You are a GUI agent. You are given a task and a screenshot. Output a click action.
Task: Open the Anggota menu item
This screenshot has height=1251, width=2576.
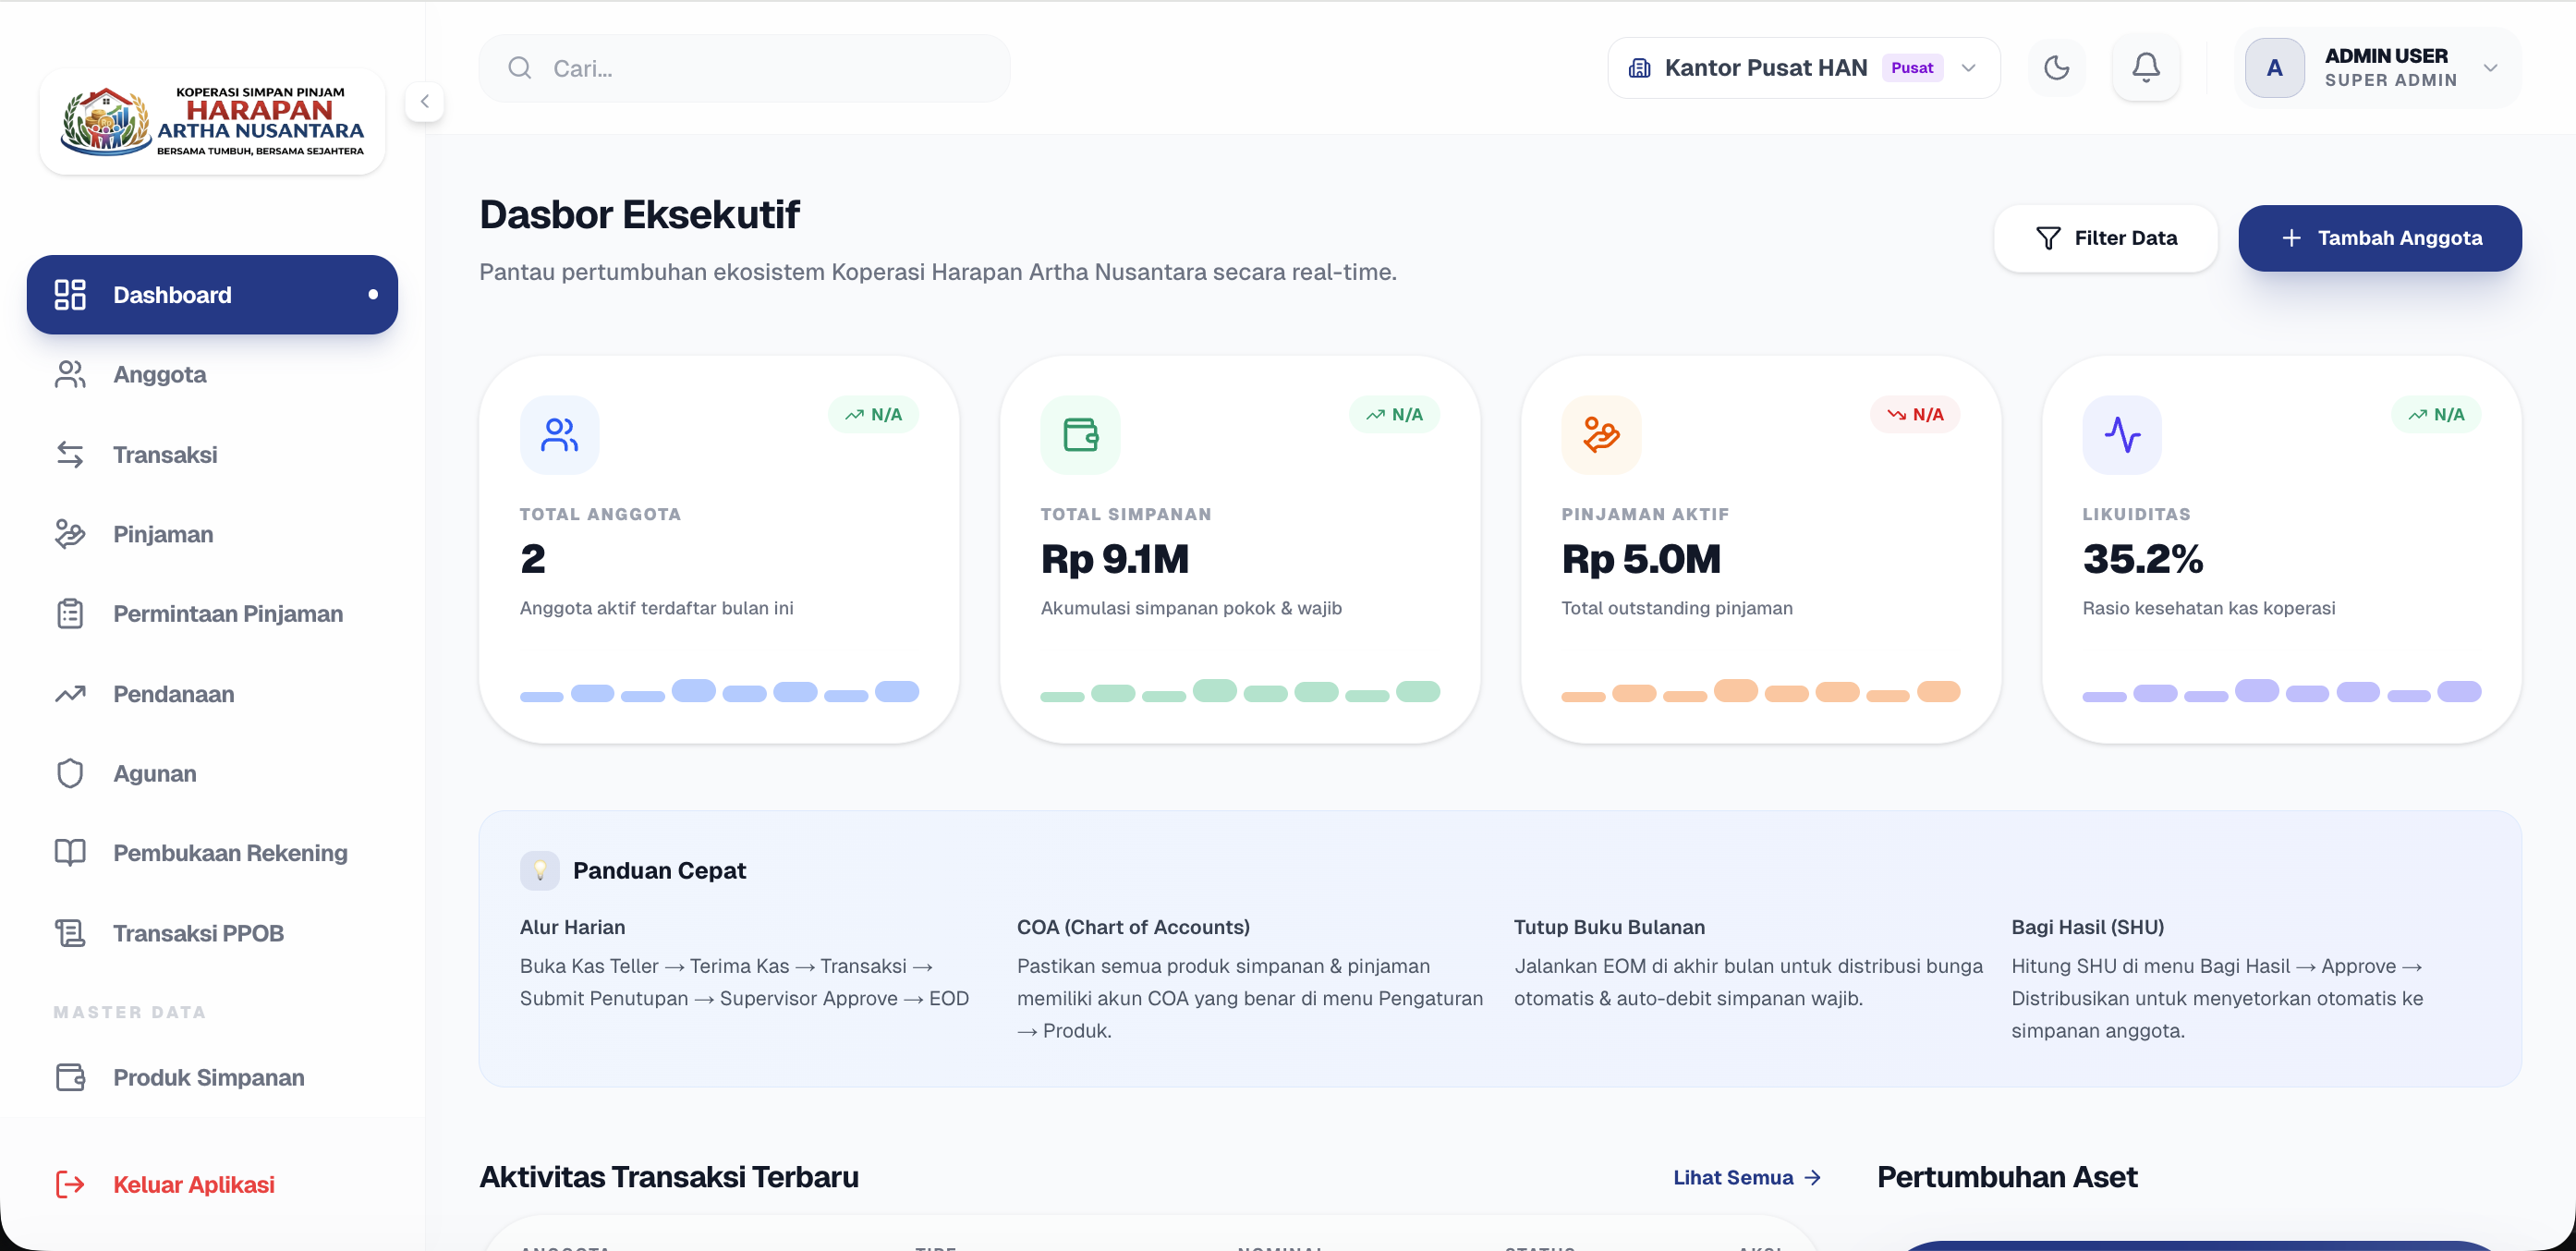pyautogui.click(x=160, y=374)
